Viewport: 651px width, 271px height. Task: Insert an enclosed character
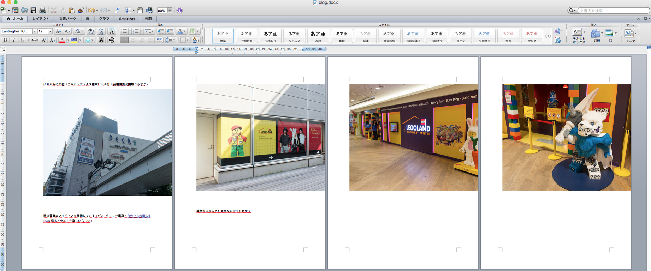pos(112,40)
